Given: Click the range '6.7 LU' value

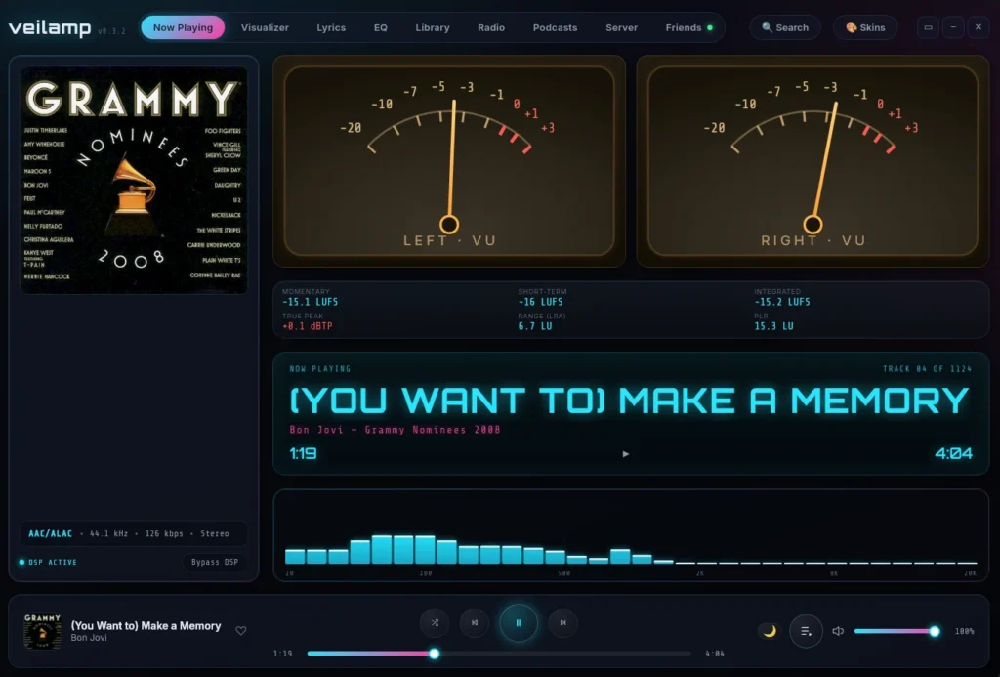Looking at the screenshot, I should point(534,326).
